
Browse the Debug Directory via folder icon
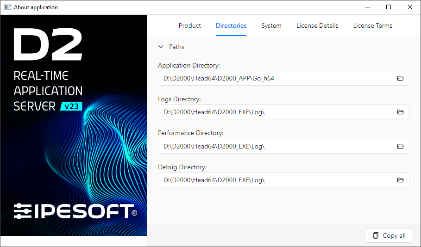(x=401, y=180)
